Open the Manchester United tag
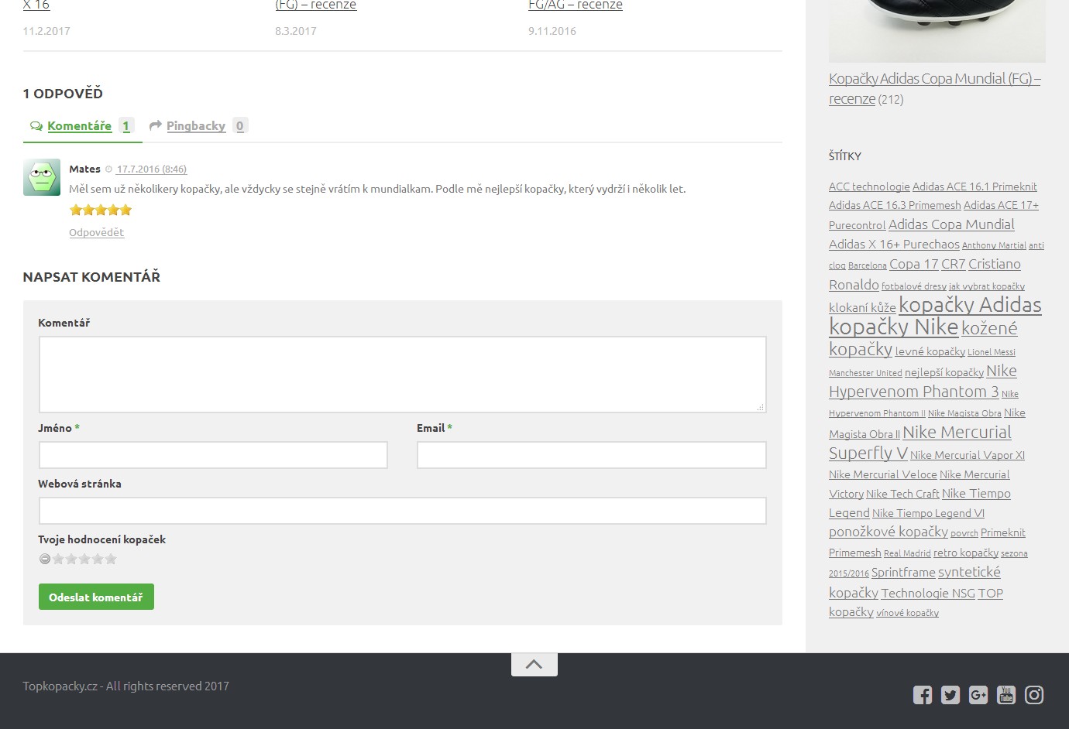Screen dimensions: 1069x729 pyautogui.click(x=865, y=373)
